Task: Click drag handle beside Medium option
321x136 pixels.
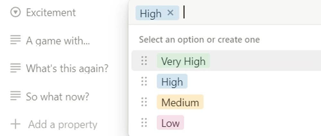Action: (144, 102)
